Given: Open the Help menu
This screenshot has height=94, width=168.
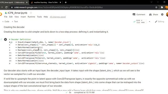Looking at the screenshot, I should pos(46,17).
